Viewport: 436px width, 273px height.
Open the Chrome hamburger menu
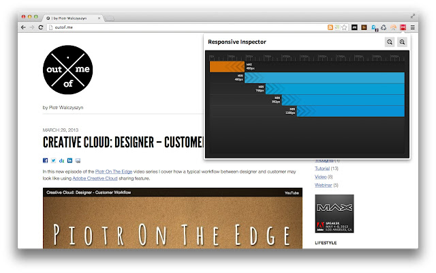pyautogui.click(x=413, y=27)
